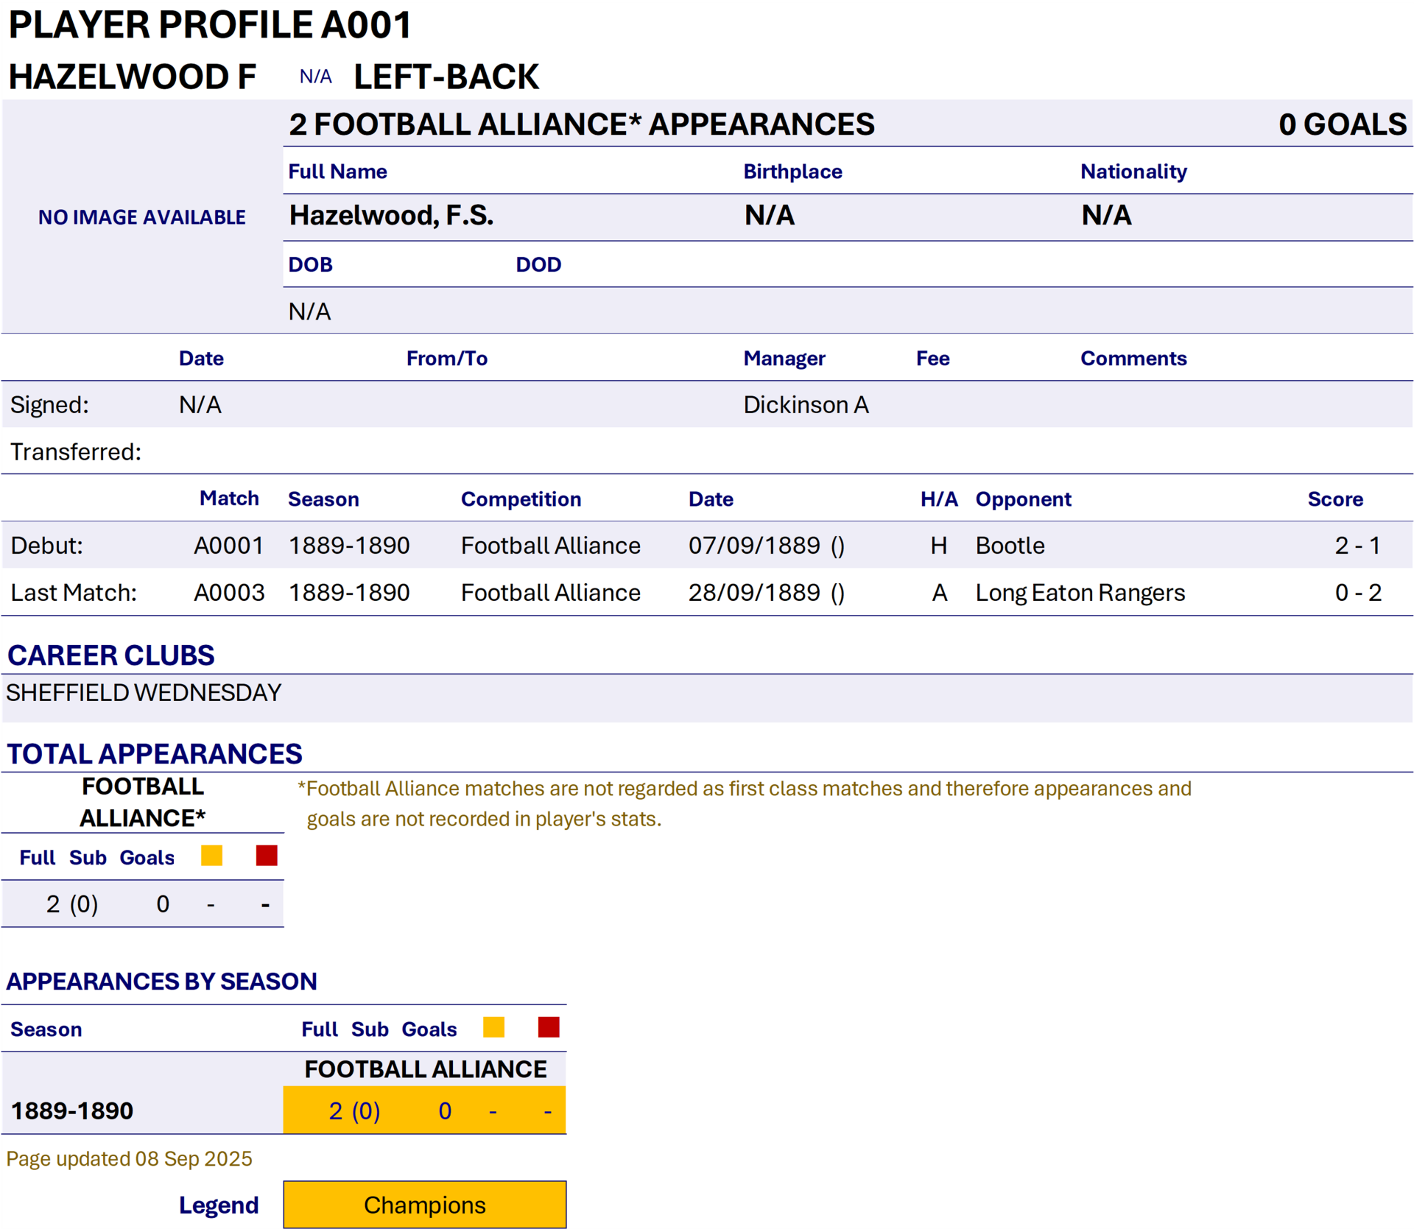Click the Football Alliance season header

click(x=425, y=1069)
